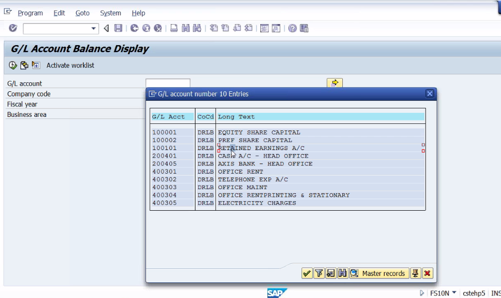Click the cstehp5 server name in status bar
501x298 pixels.
pyautogui.click(x=474, y=293)
